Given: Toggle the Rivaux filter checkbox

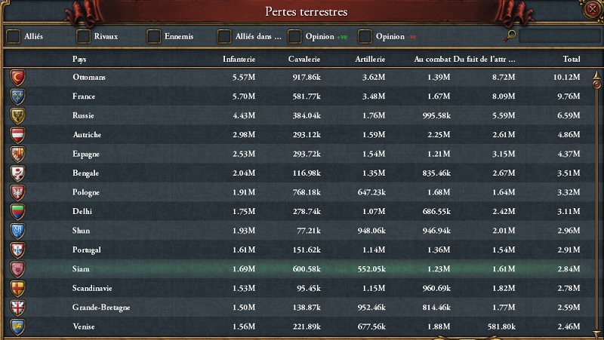Looking at the screenshot, I should click(83, 36).
